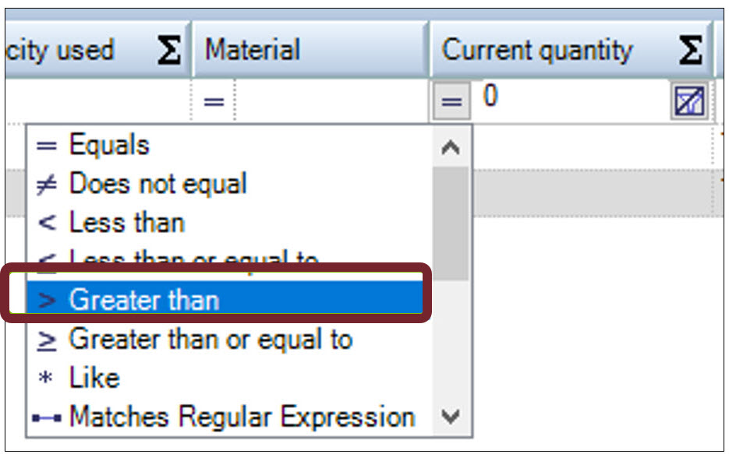Click the ≠ icon beside "Does not equal"
Viewport: 729px width, 454px height.
pos(47,184)
